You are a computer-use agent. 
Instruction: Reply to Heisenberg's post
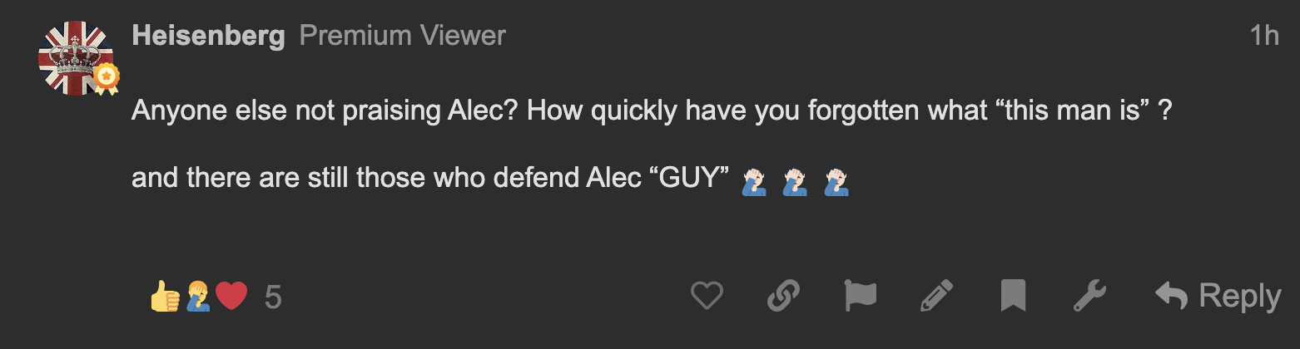pyautogui.click(x=1218, y=296)
